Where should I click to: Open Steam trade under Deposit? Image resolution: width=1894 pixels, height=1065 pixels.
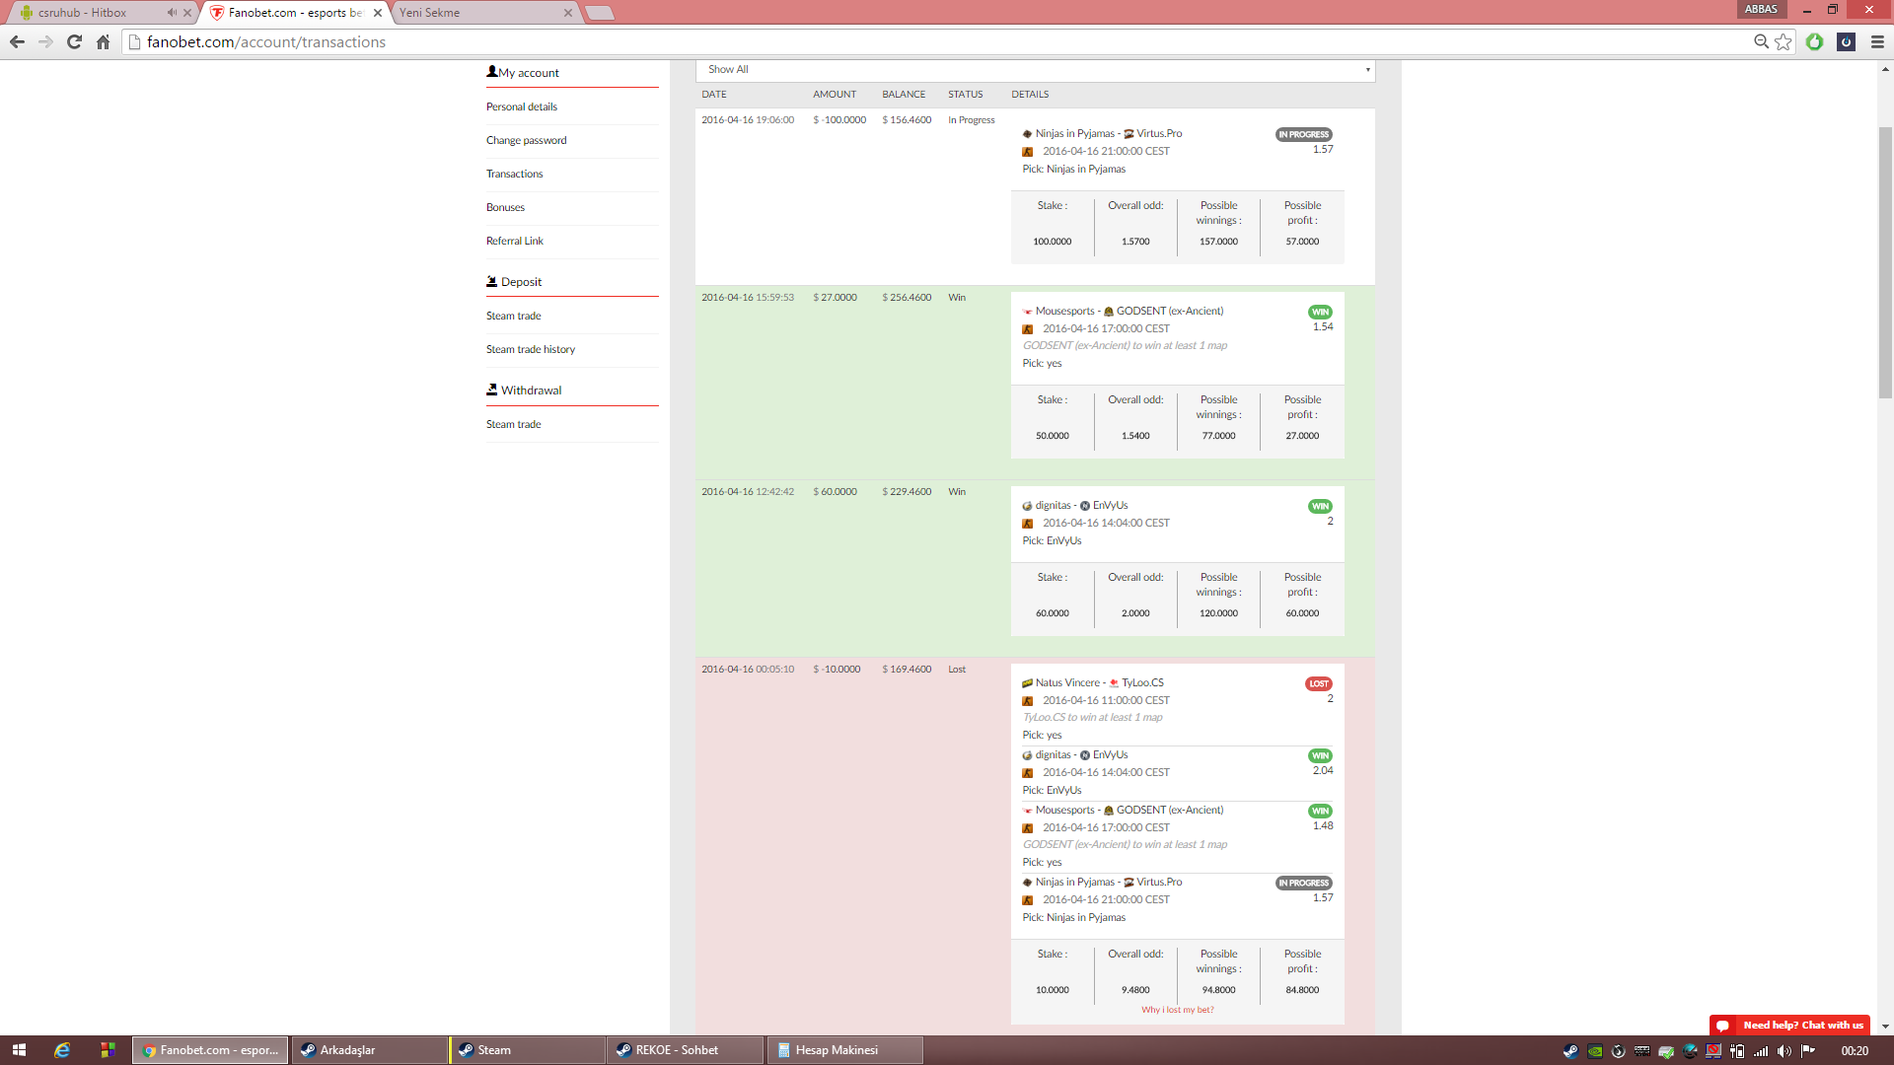513,316
